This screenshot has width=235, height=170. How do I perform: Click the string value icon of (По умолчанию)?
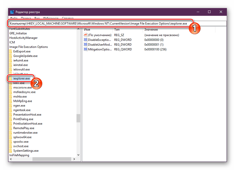point(86,35)
